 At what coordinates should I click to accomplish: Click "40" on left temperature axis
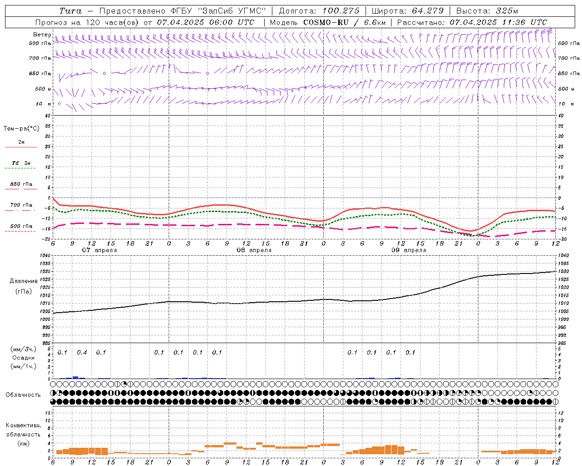(x=47, y=116)
